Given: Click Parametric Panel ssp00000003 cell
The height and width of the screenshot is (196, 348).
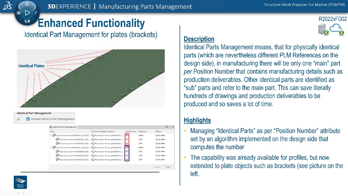Looking at the screenshot, I should 108,135.
